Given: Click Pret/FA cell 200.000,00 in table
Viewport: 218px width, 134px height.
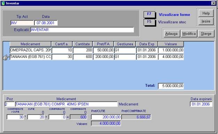Looking at the screenshot, I should point(103,57).
